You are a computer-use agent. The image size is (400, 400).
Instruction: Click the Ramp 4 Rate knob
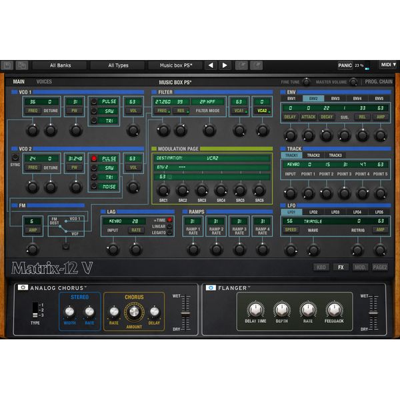pyautogui.click(x=262, y=249)
